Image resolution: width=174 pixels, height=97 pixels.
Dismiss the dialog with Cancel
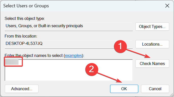pyautogui.click(x=155, y=89)
